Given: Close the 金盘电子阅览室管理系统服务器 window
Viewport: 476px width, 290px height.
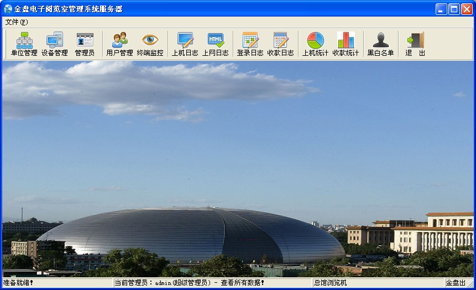Looking at the screenshot, I should click(467, 9).
